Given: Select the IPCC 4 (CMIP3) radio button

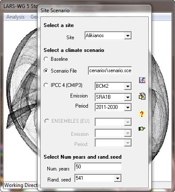Looking at the screenshot, I should pyautogui.click(x=46, y=85).
